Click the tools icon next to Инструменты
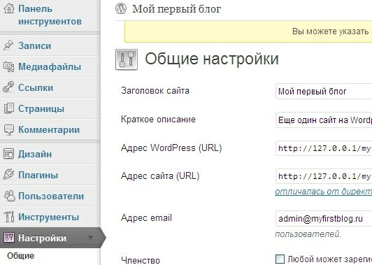The image size is (372, 265). [9, 217]
